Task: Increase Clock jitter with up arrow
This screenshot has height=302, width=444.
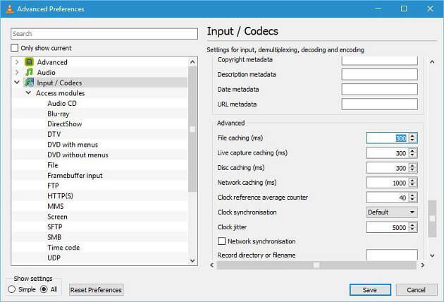Action: (x=413, y=225)
